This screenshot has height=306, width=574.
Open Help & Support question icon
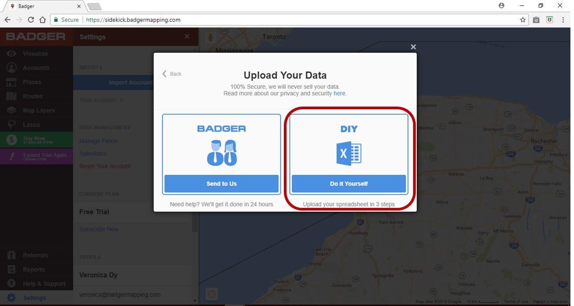[x=11, y=284]
